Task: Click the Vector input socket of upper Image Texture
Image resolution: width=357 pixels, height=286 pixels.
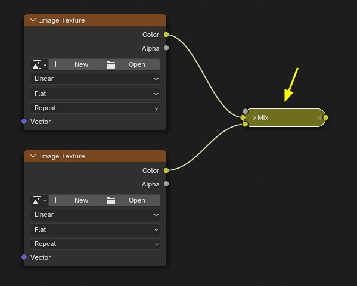Action: (x=24, y=122)
